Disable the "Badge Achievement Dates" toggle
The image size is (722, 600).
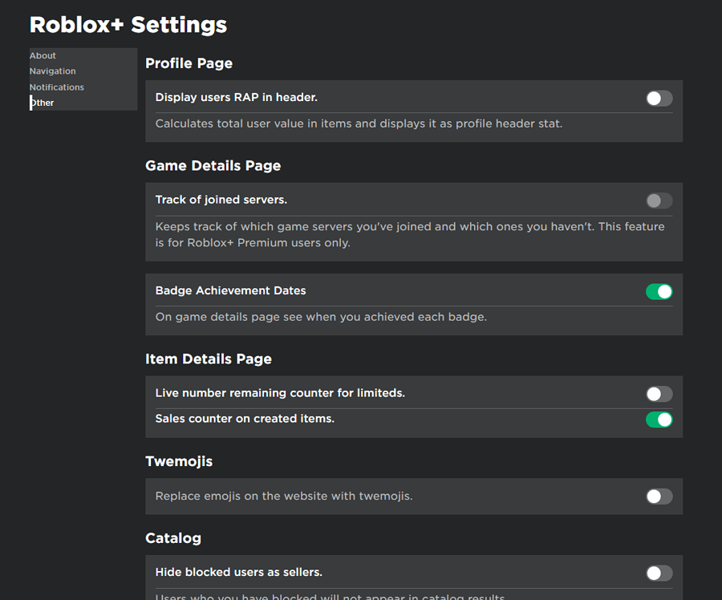click(659, 291)
